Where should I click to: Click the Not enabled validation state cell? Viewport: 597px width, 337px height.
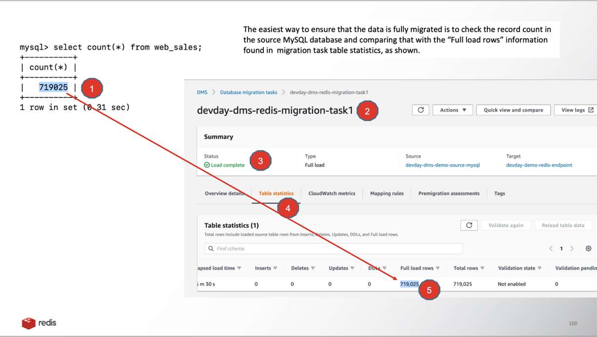[512, 284]
